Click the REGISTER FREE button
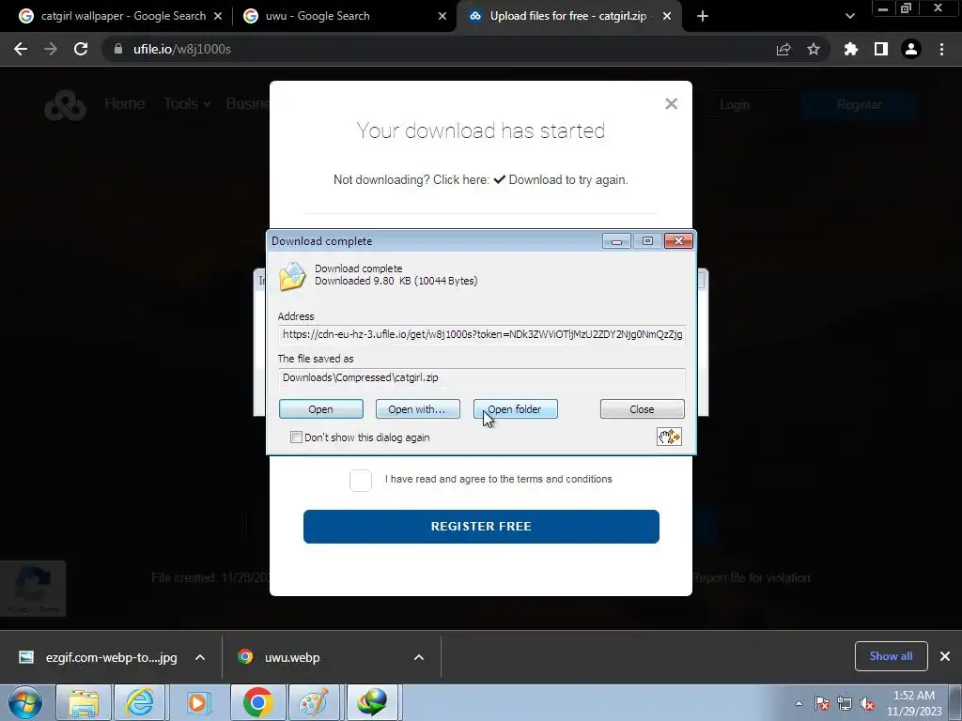The height and width of the screenshot is (721, 962). [x=481, y=526]
